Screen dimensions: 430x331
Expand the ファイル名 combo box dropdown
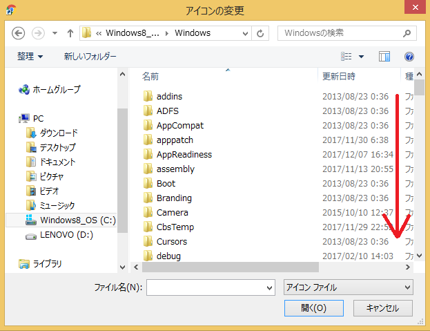270,287
